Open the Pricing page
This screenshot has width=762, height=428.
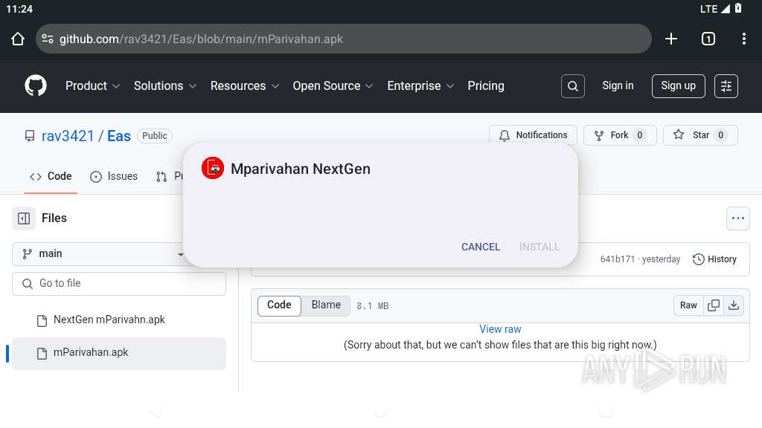pos(486,86)
